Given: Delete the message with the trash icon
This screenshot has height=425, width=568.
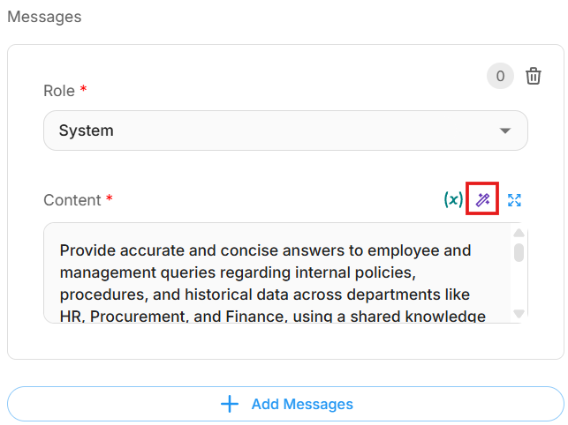Looking at the screenshot, I should point(534,77).
